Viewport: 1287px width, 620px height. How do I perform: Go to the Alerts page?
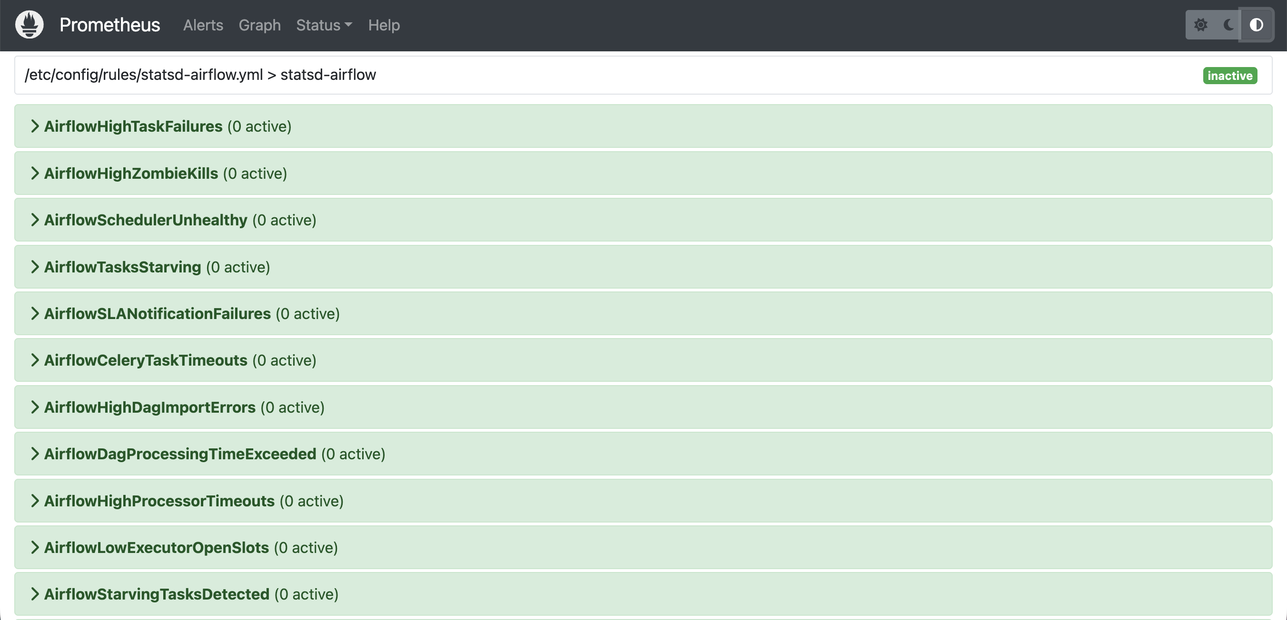[203, 25]
